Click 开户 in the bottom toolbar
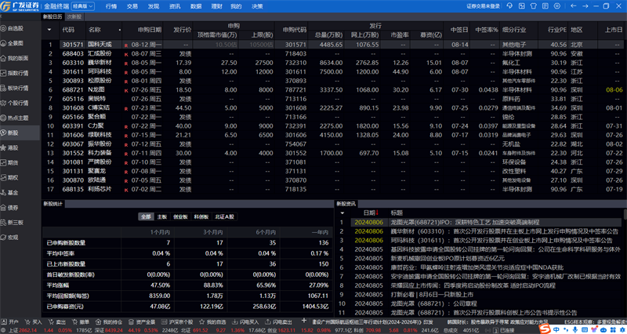The width and height of the screenshot is (627, 334). click(x=9, y=321)
